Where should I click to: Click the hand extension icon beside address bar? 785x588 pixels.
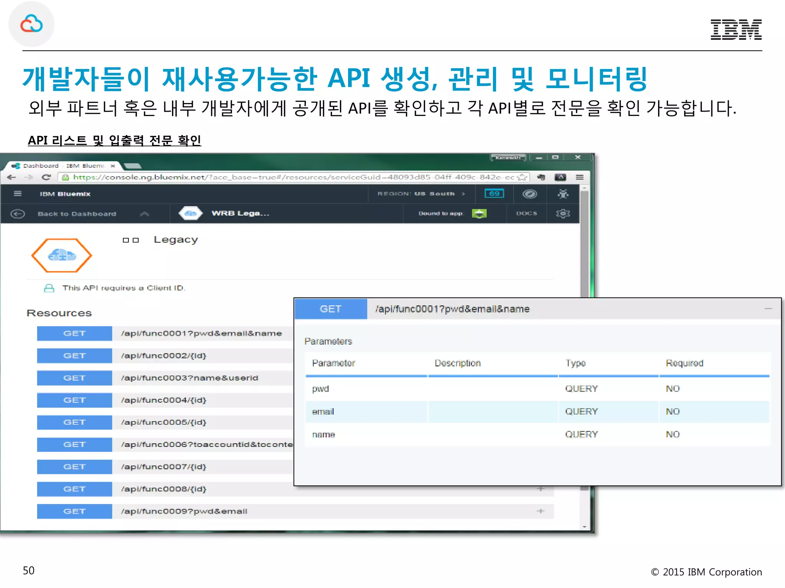[541, 177]
